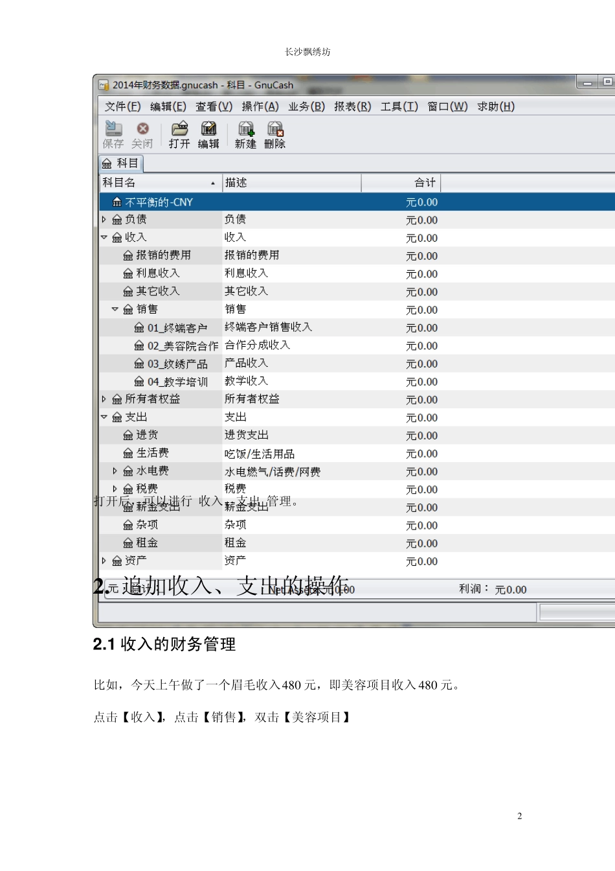615x871 pixels.
Task: Click the icon beside 生活费 account
Action: point(128,453)
